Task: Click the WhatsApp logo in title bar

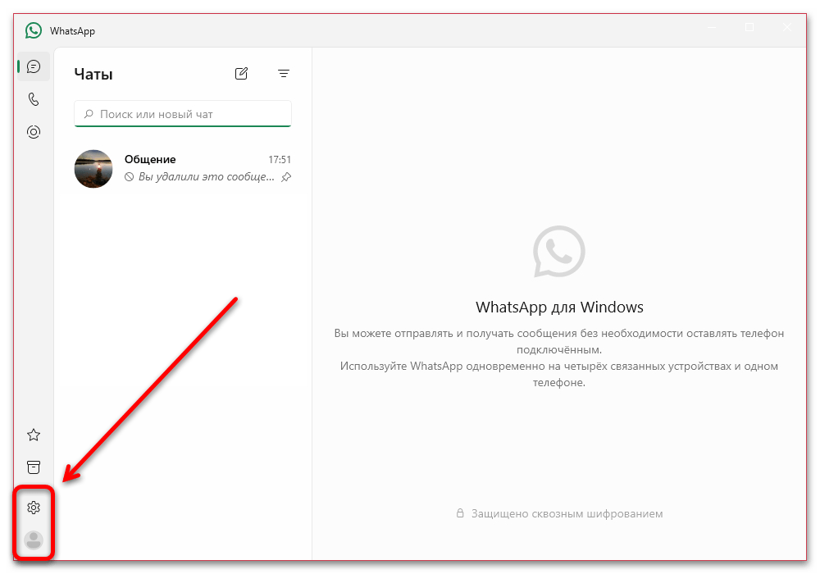Action: click(x=34, y=30)
